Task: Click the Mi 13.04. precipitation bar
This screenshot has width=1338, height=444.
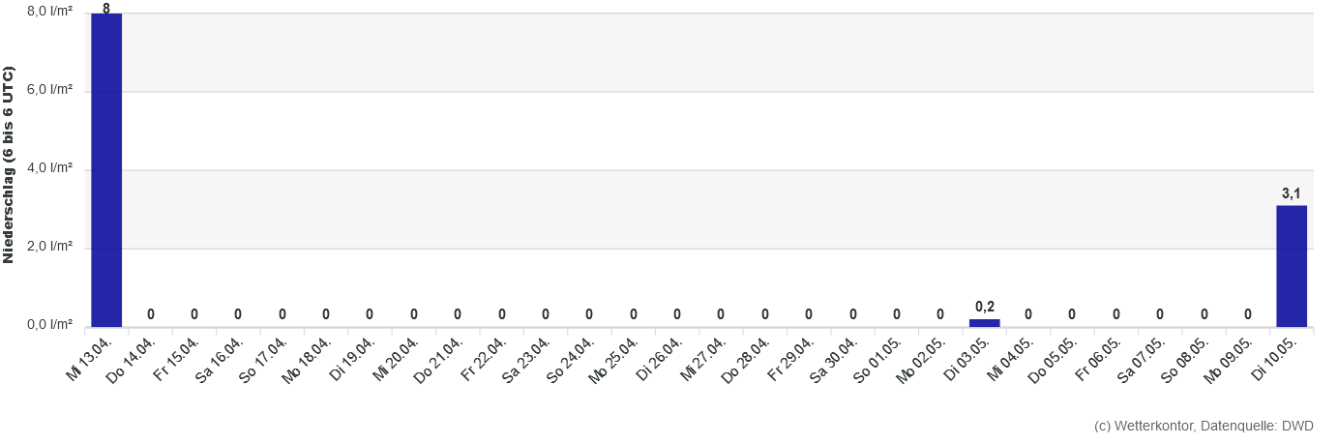Action: point(106,170)
